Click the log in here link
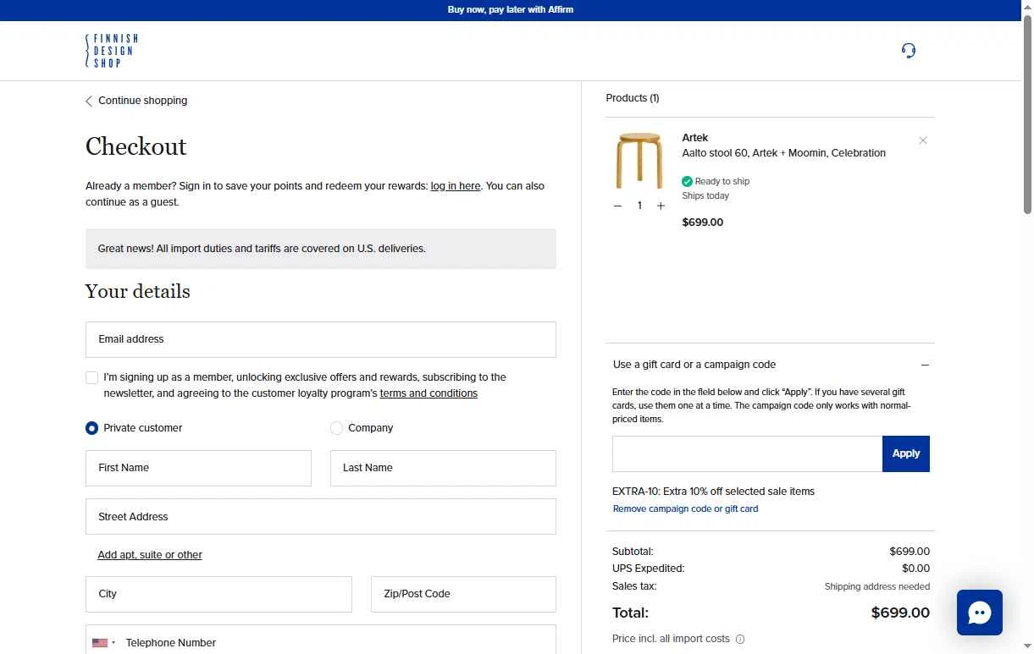The image size is (1034, 654). 456,186
